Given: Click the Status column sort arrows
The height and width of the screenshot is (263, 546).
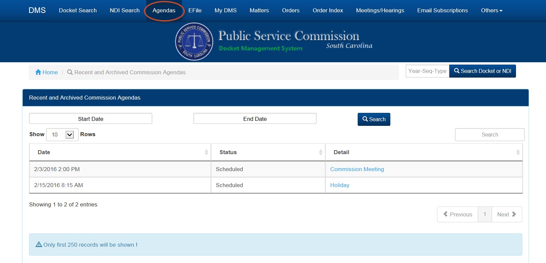Looking at the screenshot, I should point(320,152).
